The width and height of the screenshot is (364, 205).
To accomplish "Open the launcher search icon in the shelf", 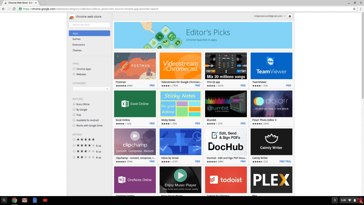I will (x=4, y=200).
